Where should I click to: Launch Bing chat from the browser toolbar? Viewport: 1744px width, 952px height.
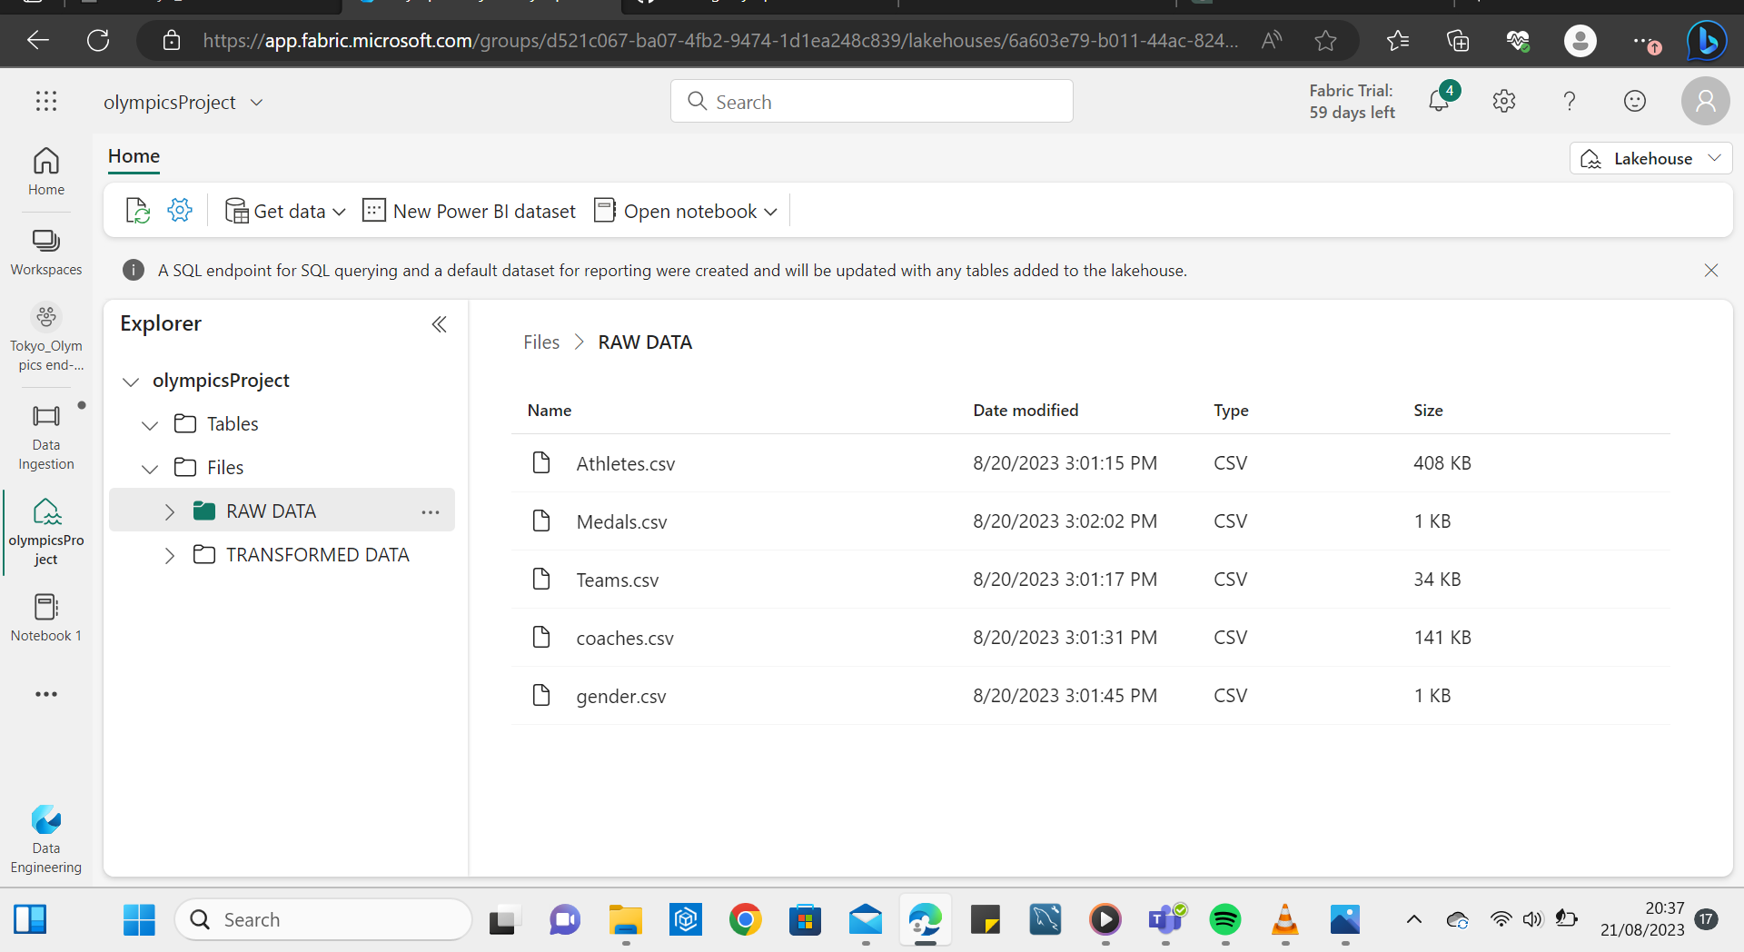click(1707, 40)
